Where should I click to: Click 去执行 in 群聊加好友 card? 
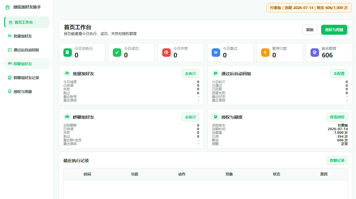click(190, 117)
